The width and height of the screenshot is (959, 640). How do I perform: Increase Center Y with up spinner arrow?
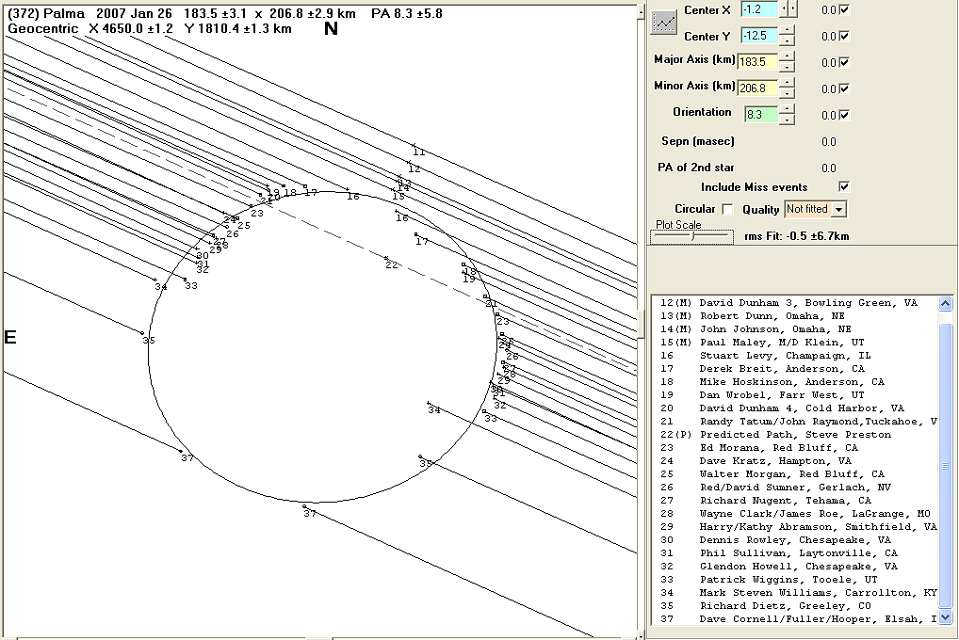click(788, 30)
